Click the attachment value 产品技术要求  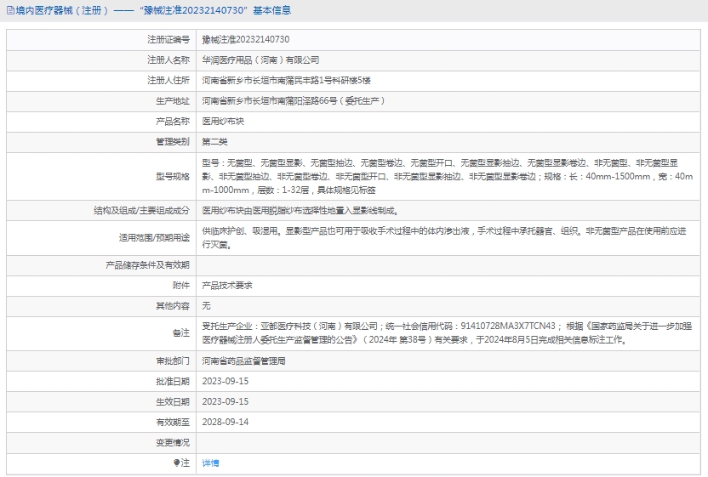pyautogui.click(x=226, y=285)
